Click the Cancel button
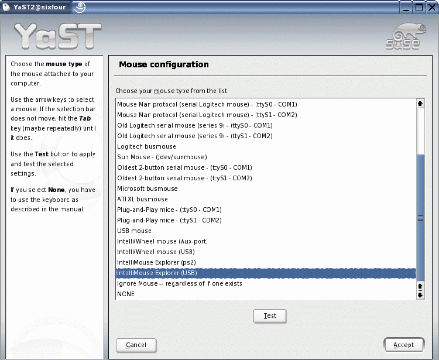The height and width of the screenshot is (360, 439). (136, 345)
